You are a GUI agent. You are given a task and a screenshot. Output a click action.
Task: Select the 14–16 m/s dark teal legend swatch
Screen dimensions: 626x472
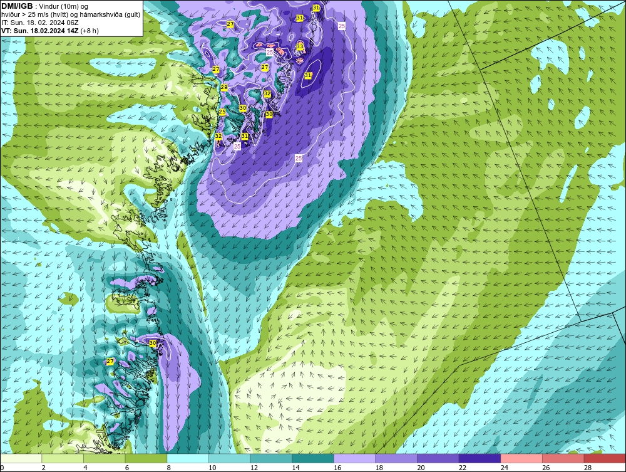point(312,458)
